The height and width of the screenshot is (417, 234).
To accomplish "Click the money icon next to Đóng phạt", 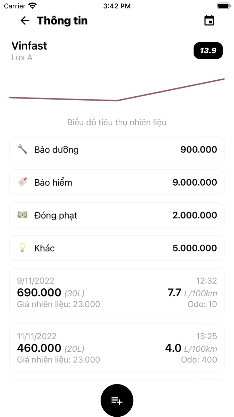I will [x=22, y=215].
